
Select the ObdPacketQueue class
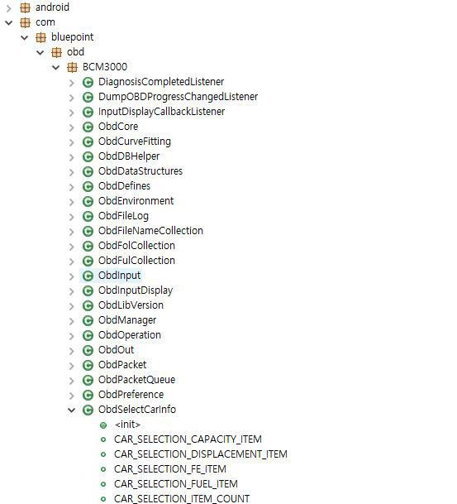136,380
